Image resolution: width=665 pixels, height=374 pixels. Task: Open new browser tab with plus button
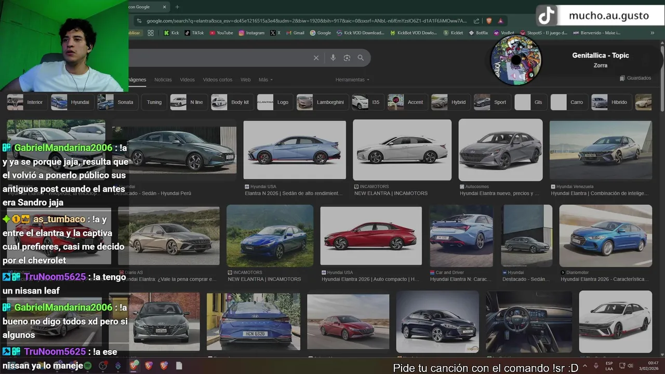click(x=177, y=7)
